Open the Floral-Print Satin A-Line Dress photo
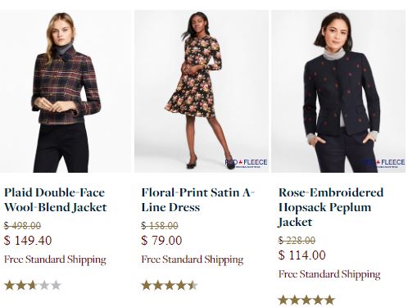The image size is (408, 307). [202, 92]
